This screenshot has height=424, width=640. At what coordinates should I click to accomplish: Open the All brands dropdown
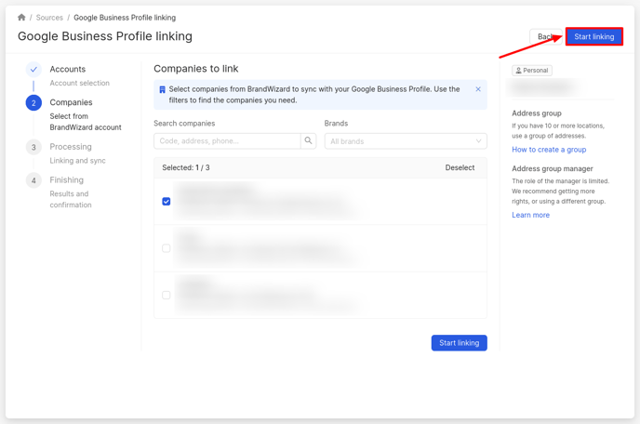tap(406, 141)
